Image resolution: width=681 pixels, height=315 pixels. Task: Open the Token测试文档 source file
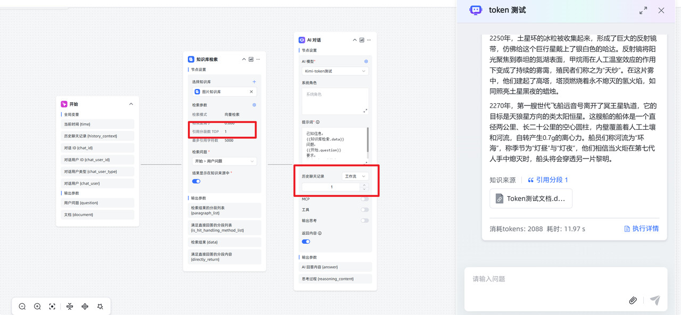pos(531,198)
